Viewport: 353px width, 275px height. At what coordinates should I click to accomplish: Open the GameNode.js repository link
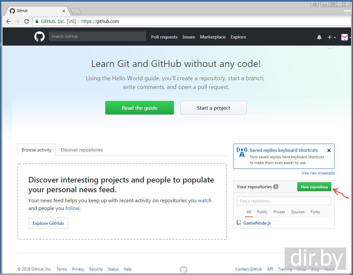point(257,223)
